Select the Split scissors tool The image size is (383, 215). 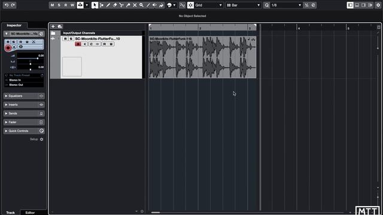pos(121,5)
